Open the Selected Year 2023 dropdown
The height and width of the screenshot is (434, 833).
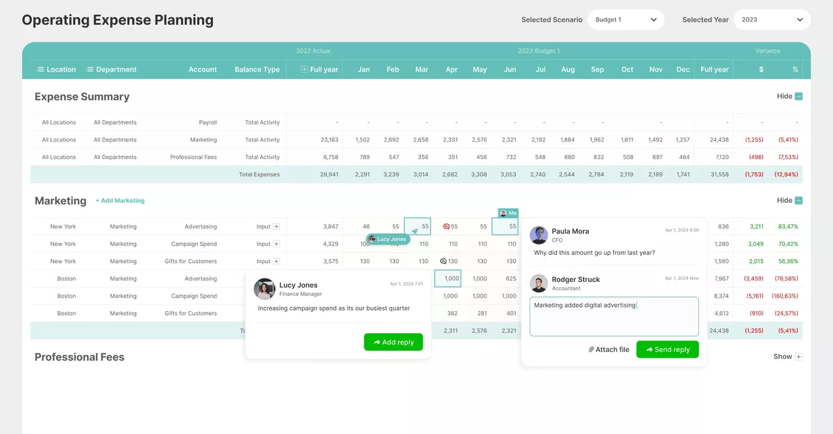pos(771,19)
